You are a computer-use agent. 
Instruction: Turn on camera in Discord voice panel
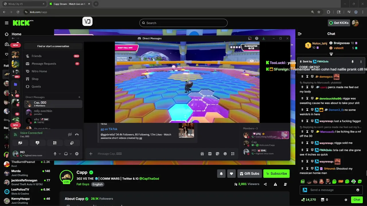pos(20,143)
